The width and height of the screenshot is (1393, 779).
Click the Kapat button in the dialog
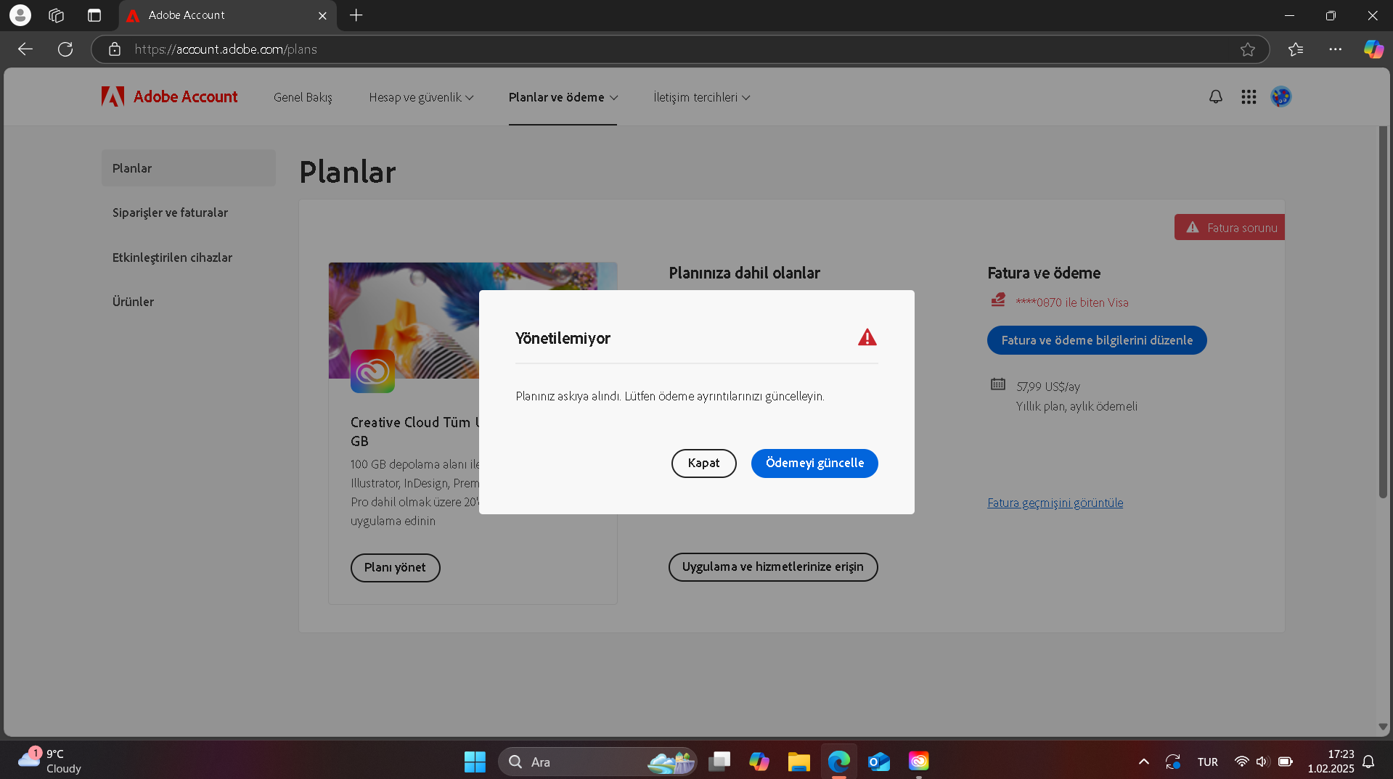click(x=703, y=463)
